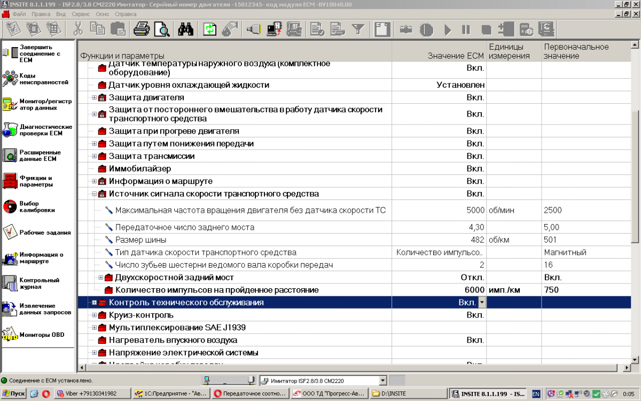Open the 'Сервис' menu

point(81,14)
